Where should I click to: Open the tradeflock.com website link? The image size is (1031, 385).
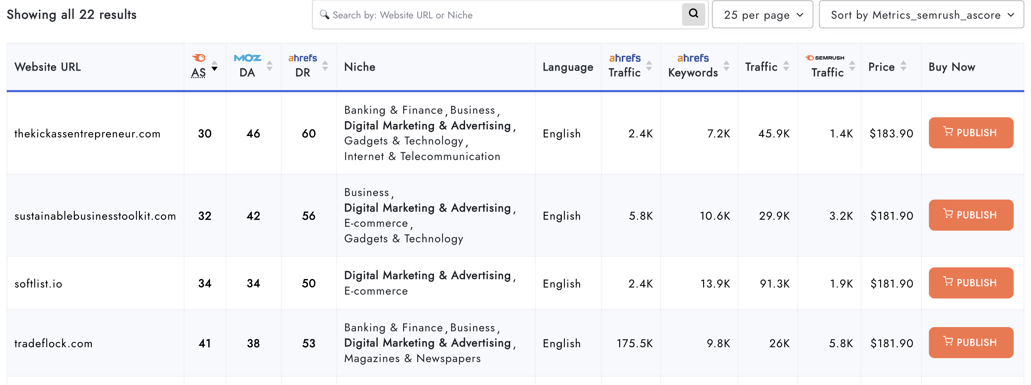pyautogui.click(x=53, y=343)
